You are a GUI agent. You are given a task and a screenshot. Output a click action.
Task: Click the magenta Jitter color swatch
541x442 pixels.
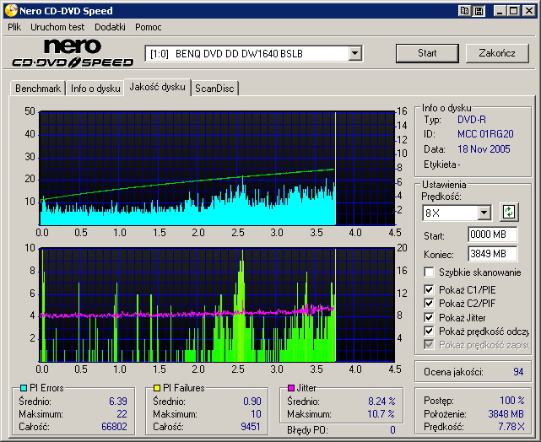tap(291, 388)
